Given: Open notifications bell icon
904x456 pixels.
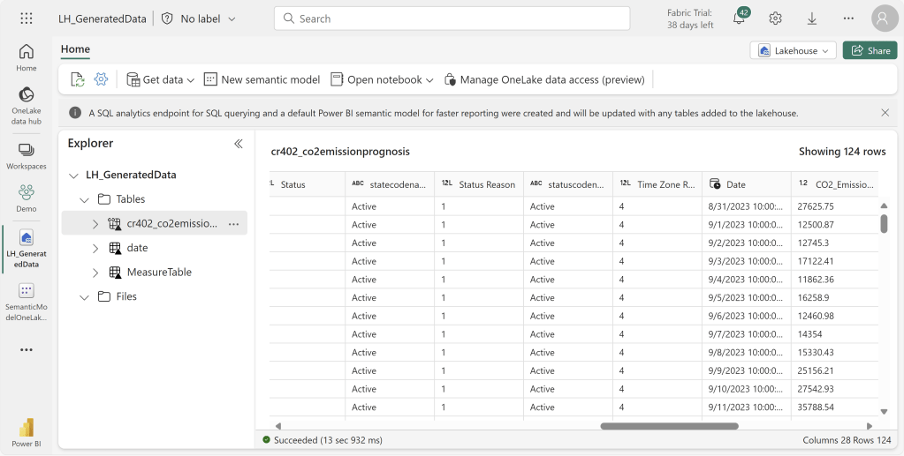Looking at the screenshot, I should click(740, 19).
